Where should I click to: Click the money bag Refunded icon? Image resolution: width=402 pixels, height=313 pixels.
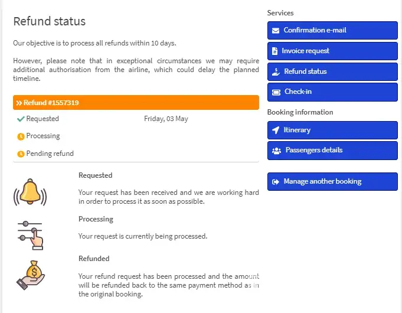pos(31,274)
